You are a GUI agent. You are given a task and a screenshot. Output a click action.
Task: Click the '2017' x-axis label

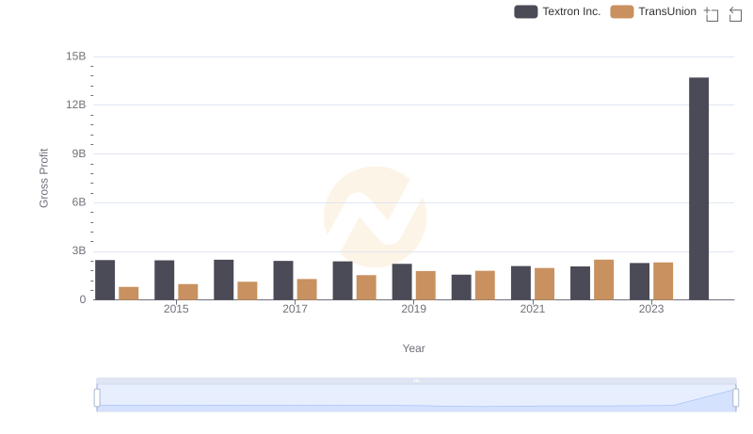point(295,309)
